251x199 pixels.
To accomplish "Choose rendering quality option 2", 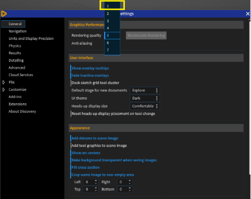I will (112, 14).
